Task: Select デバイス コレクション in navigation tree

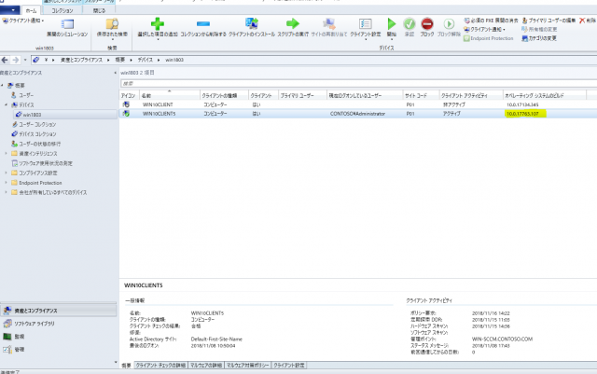Action: pyautogui.click(x=38, y=134)
